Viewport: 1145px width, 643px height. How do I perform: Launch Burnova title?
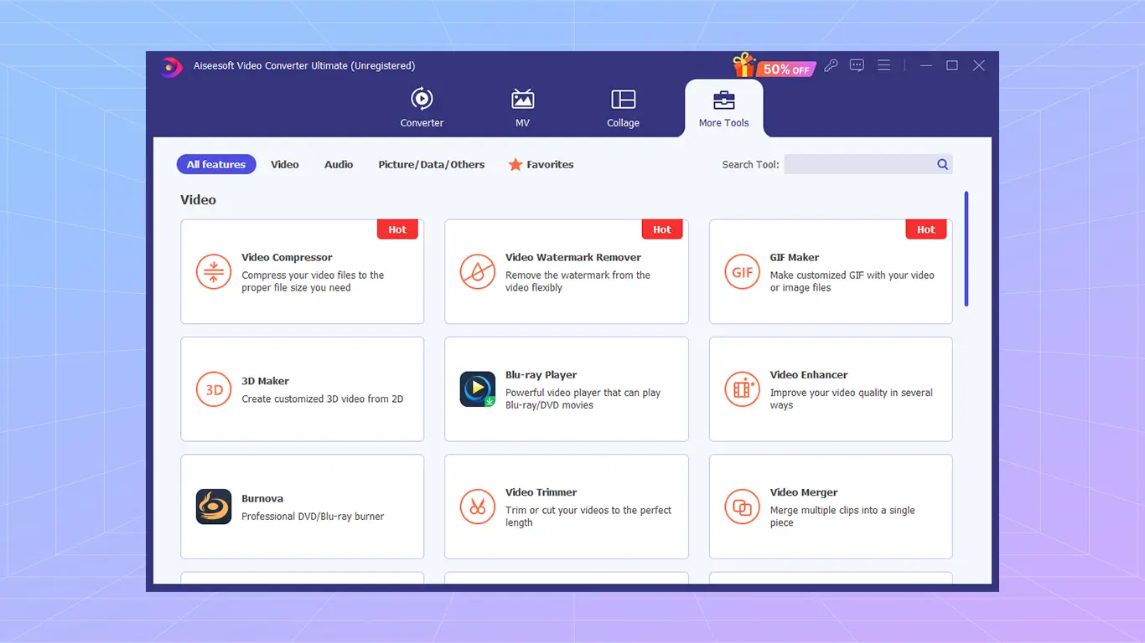click(262, 498)
